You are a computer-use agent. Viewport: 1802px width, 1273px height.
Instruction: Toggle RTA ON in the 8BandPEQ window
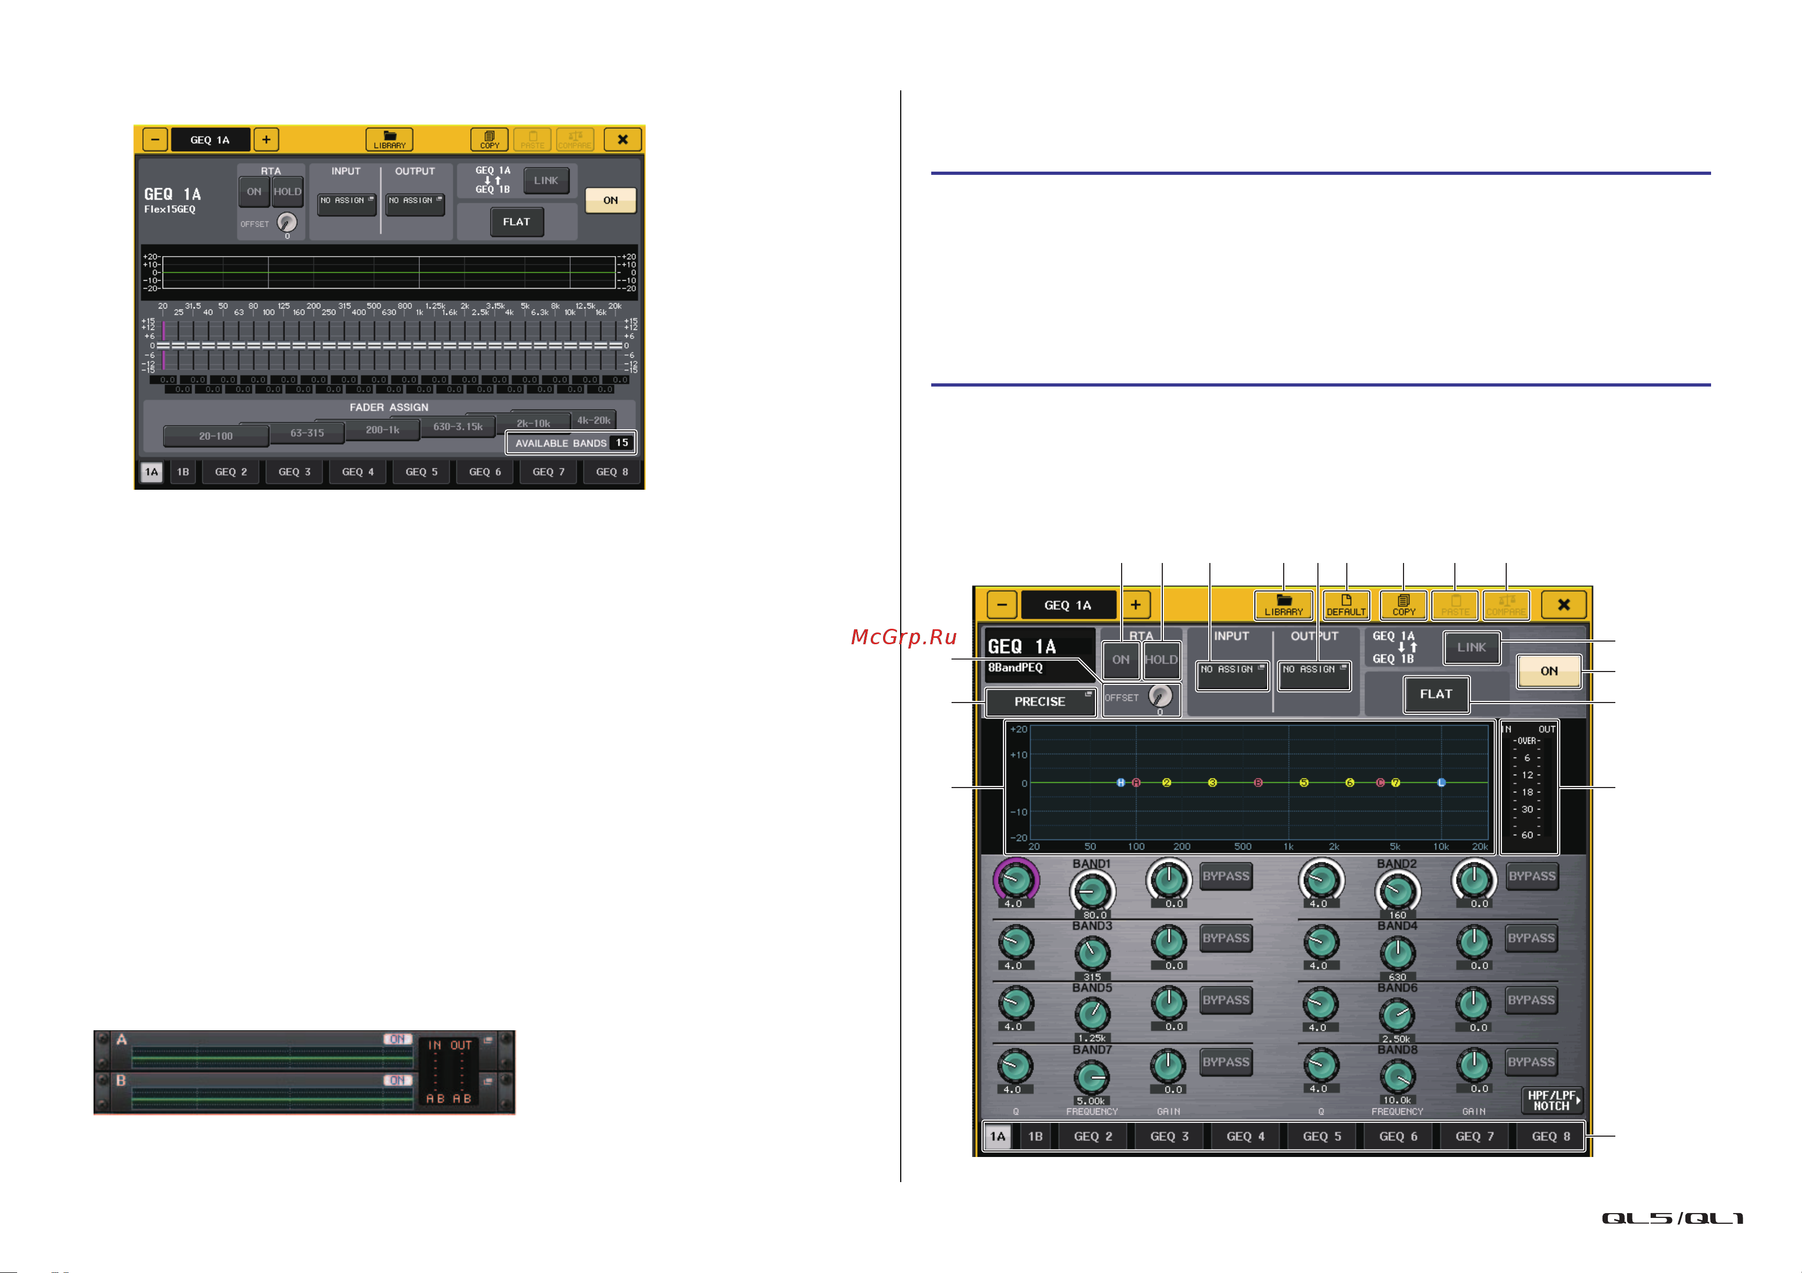click(1121, 660)
